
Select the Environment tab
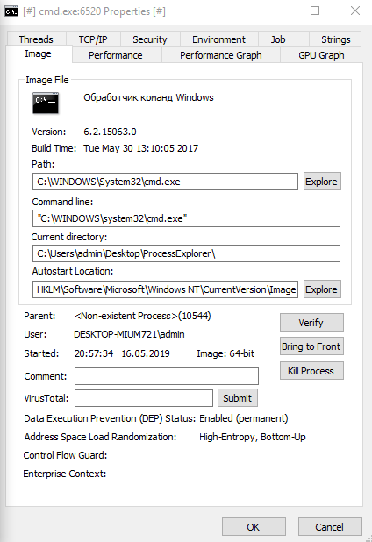pos(218,39)
